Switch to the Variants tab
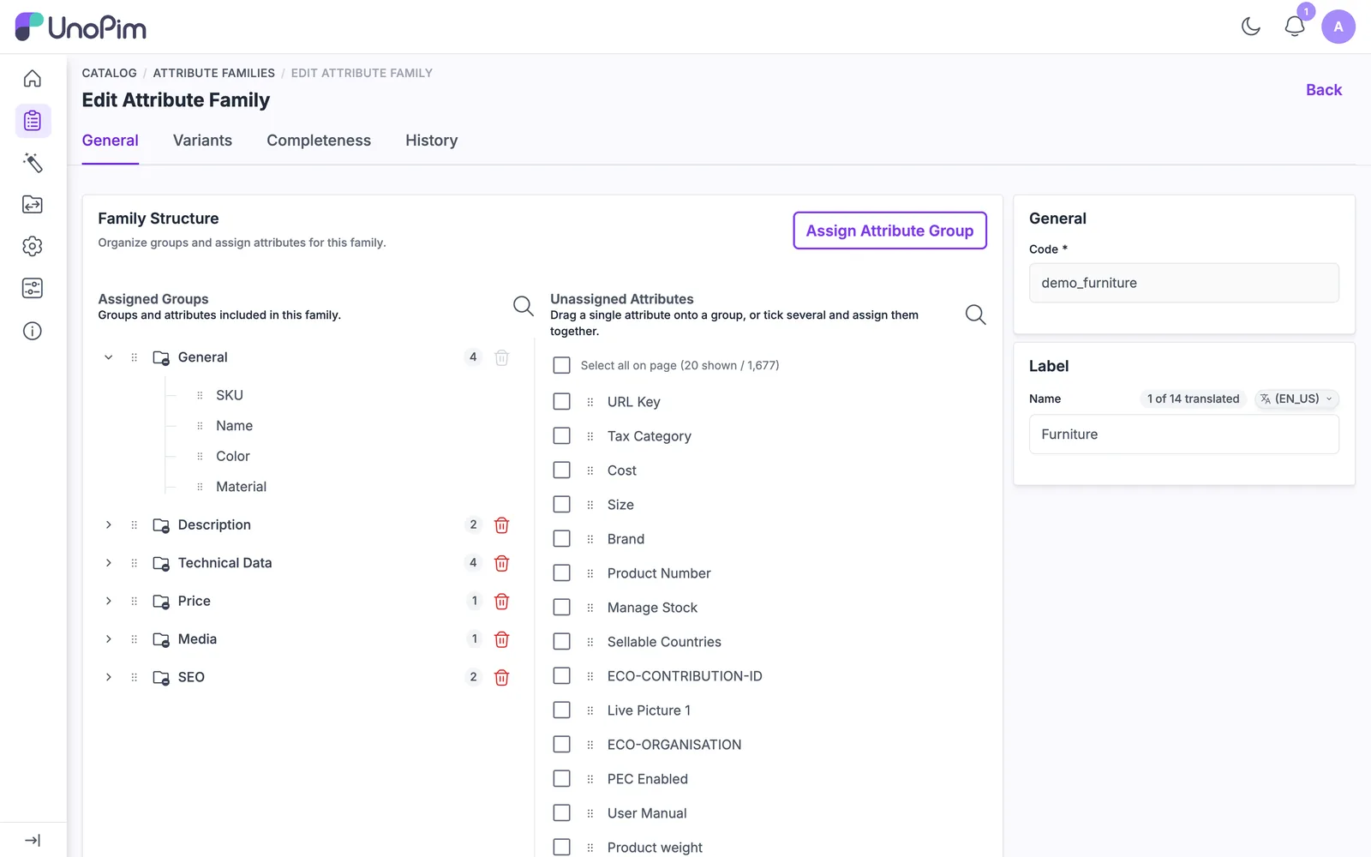This screenshot has width=1371, height=857. (x=202, y=141)
